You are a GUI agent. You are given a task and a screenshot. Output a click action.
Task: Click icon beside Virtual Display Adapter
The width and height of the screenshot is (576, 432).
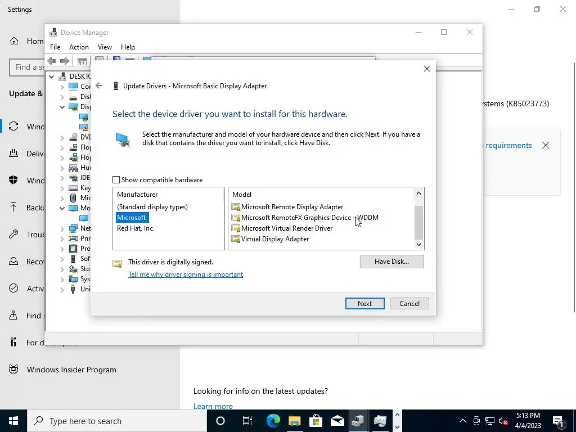coord(236,239)
